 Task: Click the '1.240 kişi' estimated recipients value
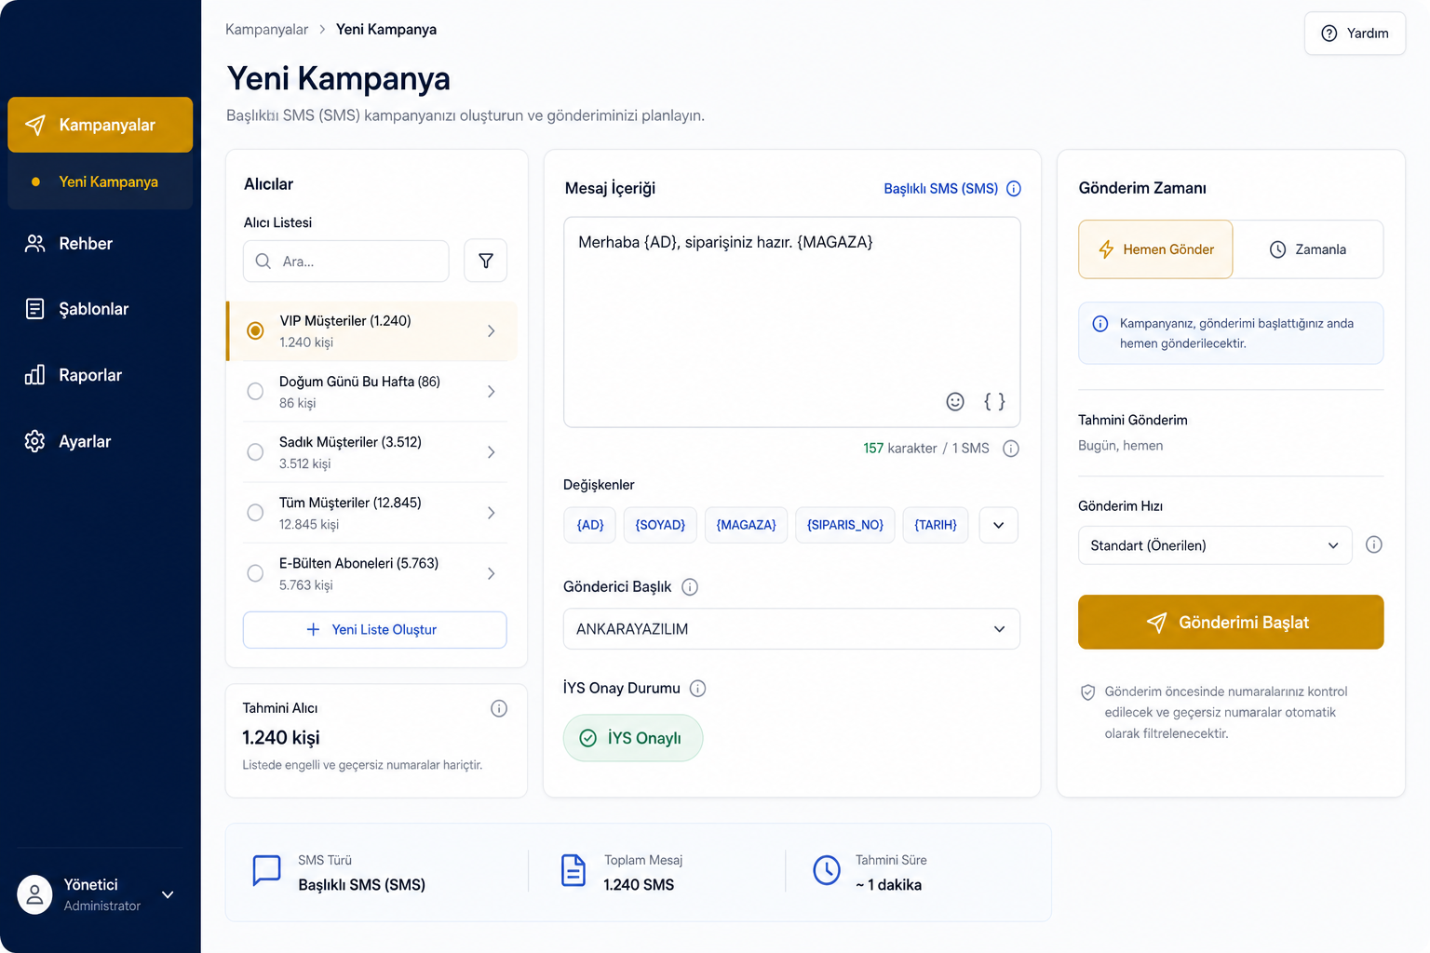click(x=281, y=738)
